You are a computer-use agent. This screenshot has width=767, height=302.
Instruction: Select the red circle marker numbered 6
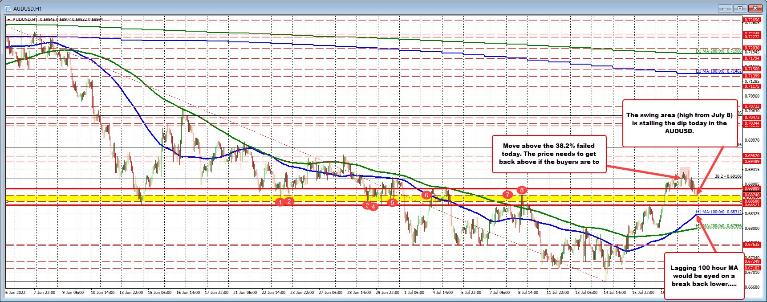[426, 195]
